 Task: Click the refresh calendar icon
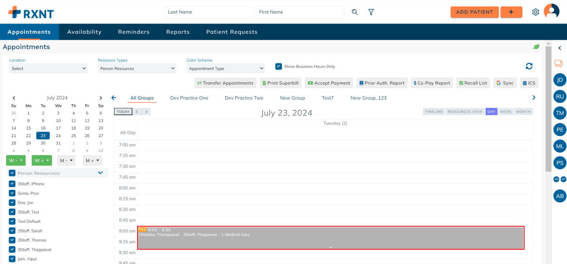pos(529,66)
